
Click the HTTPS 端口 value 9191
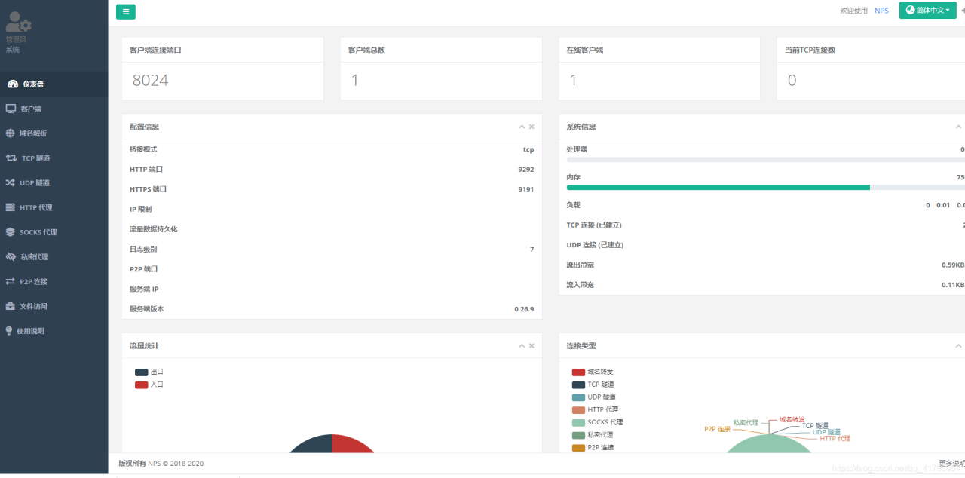[526, 189]
